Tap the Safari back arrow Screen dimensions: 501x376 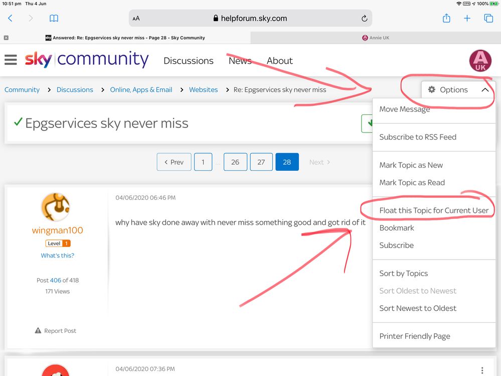11,18
